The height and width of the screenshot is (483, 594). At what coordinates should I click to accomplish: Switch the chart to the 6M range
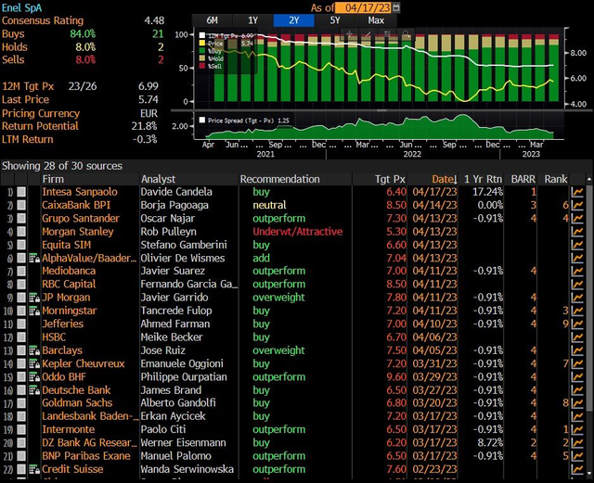[x=213, y=20]
